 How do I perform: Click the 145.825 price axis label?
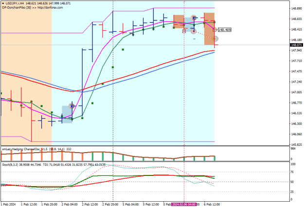297,145
